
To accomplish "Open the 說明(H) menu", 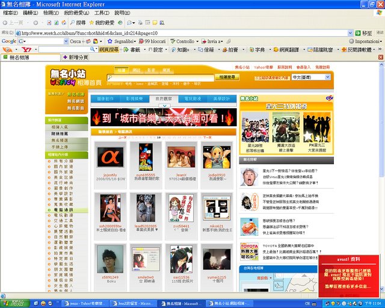I will pyautogui.click(x=122, y=13).
